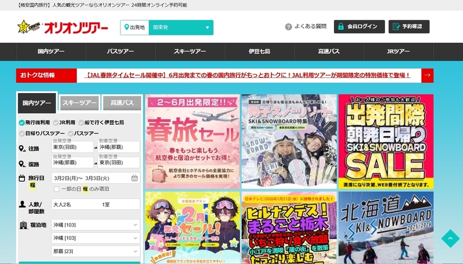
Task: Click the オリオンツアー red logo text
Action: coord(76,28)
